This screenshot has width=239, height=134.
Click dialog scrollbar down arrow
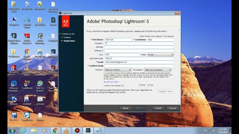(x=179, y=103)
